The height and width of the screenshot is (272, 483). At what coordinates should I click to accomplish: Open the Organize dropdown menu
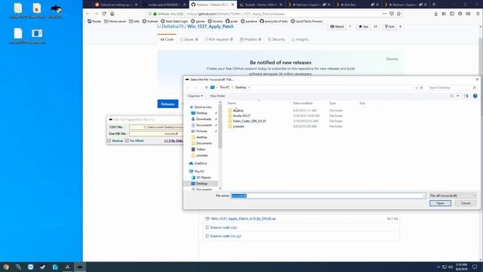tap(195, 96)
